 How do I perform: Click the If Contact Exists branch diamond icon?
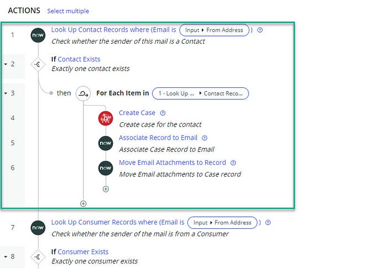[x=38, y=64]
